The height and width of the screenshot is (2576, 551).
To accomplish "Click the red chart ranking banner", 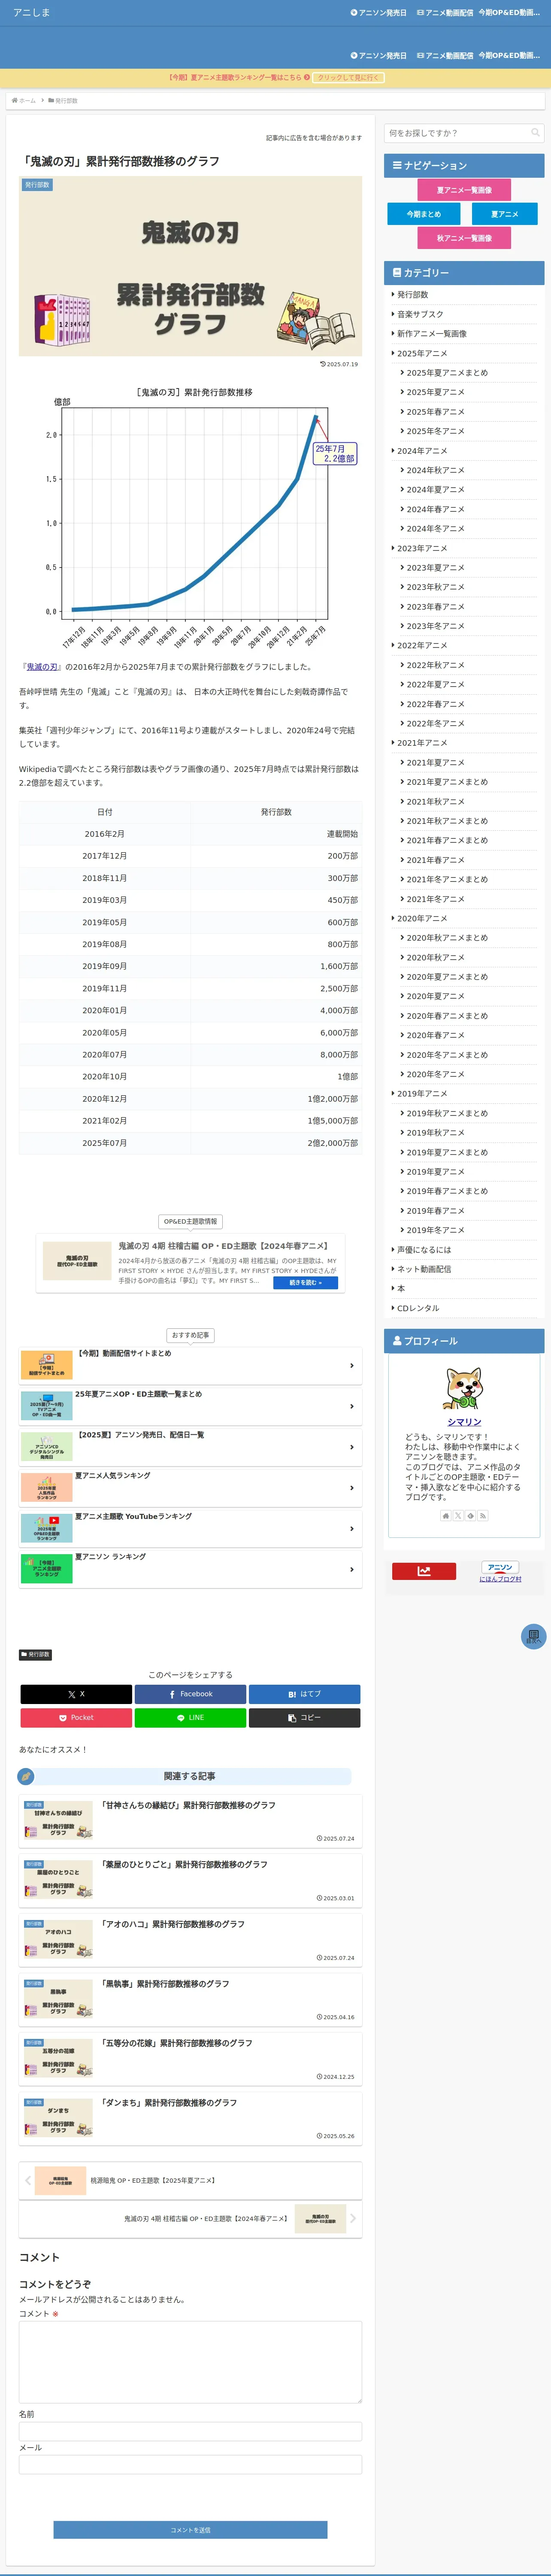I will click(x=424, y=1571).
